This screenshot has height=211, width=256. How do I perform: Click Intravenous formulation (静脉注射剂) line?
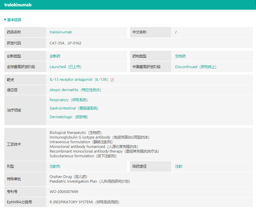(81, 142)
